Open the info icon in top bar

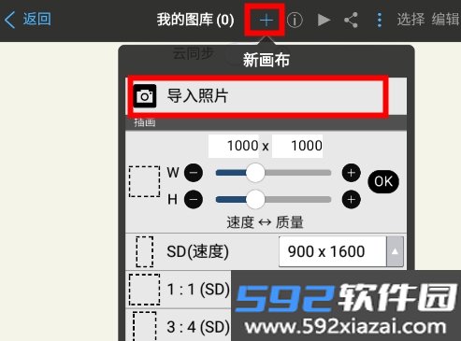pos(295,21)
